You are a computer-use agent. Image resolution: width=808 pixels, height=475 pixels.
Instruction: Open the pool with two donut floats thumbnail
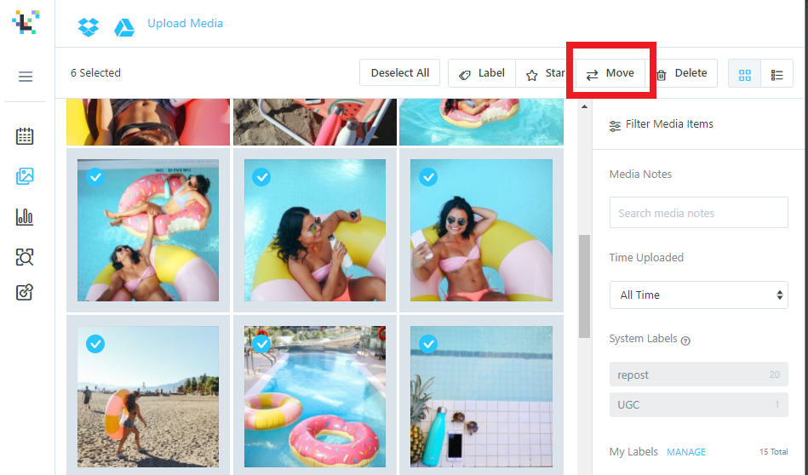315,397
